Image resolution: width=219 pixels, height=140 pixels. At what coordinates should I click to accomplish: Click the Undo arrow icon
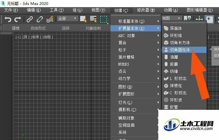coord(8,19)
